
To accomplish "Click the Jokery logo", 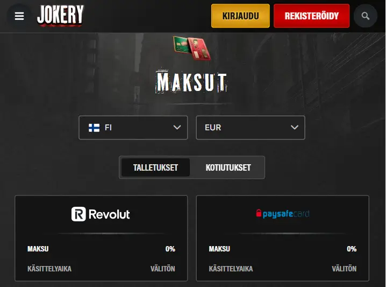I will (x=60, y=15).
